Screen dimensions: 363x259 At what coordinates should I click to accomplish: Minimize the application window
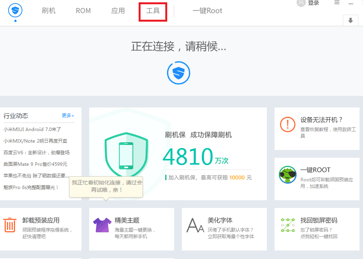click(x=351, y=3)
